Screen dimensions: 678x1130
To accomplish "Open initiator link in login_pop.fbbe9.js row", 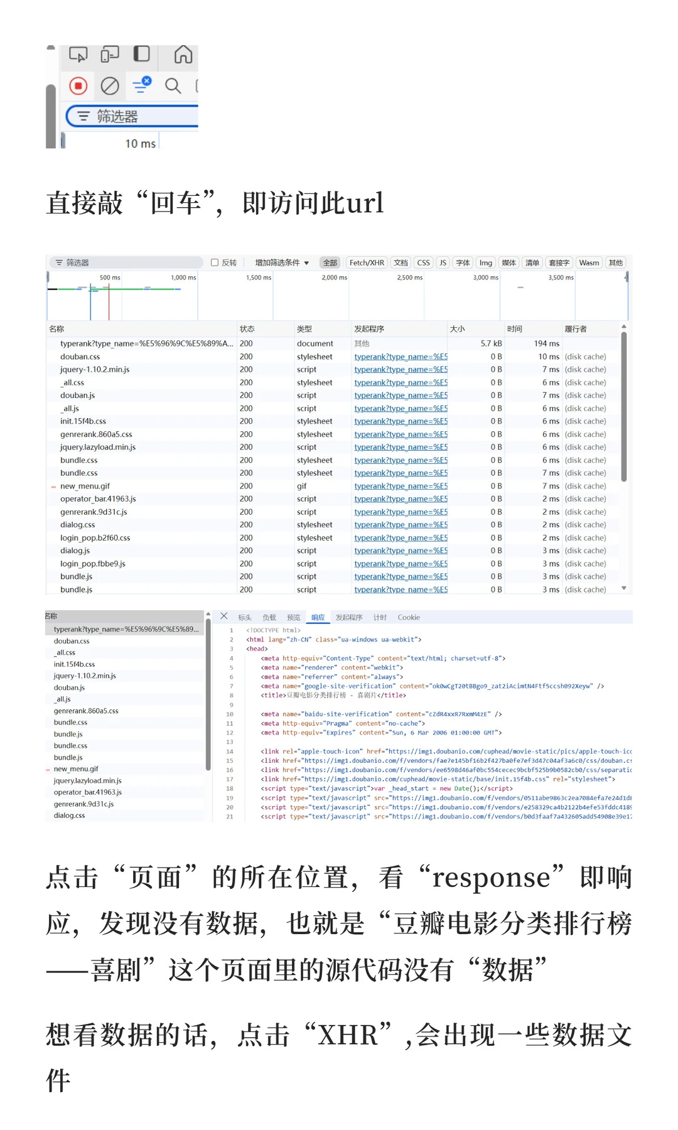I will pos(401,564).
